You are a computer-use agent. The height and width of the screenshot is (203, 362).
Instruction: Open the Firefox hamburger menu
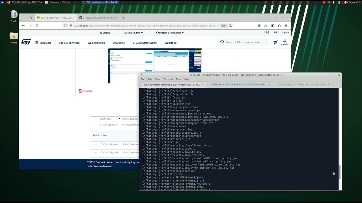[x=286, y=26]
